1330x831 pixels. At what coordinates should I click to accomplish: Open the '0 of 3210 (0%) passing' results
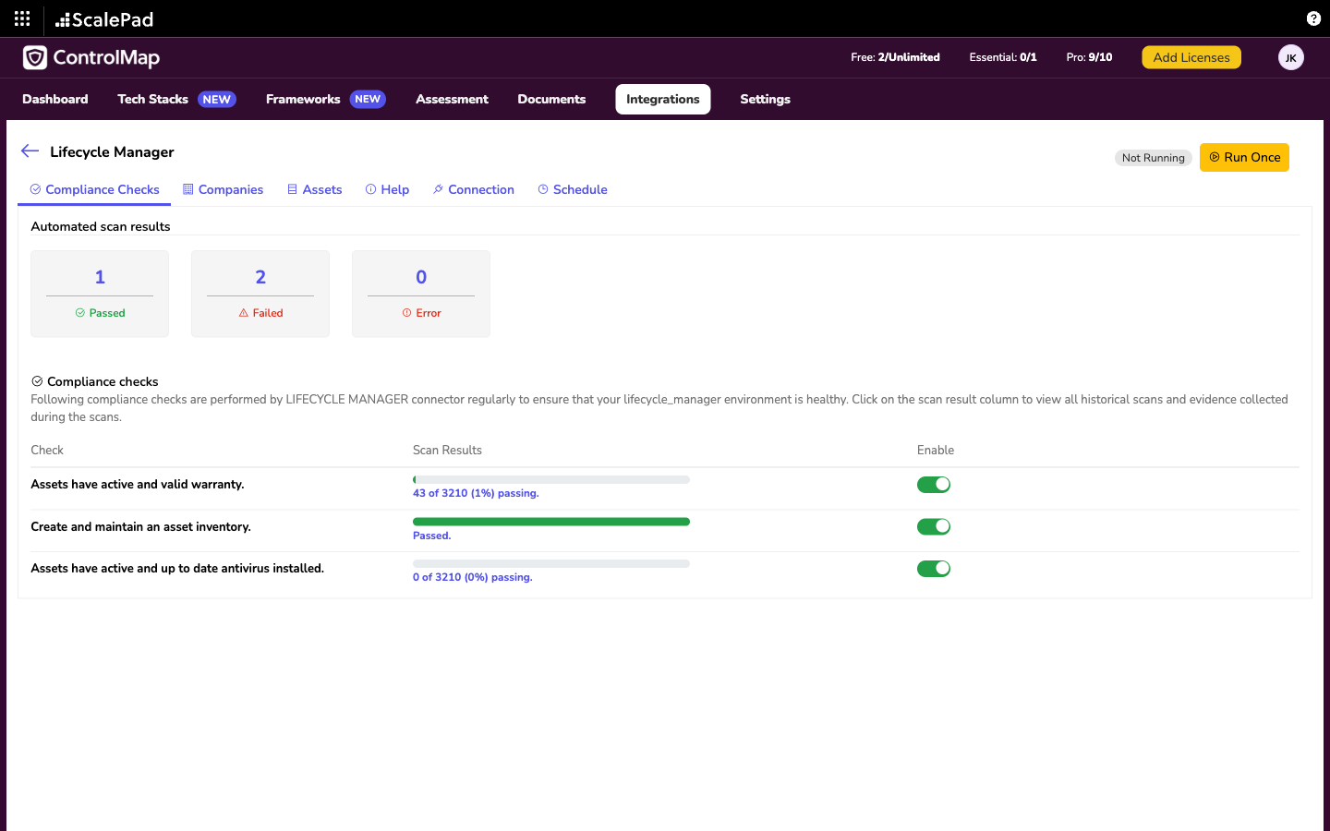(472, 577)
